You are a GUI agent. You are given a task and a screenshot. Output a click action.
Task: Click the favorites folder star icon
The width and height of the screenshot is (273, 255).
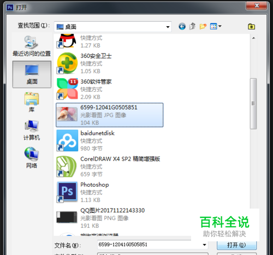tap(251, 27)
